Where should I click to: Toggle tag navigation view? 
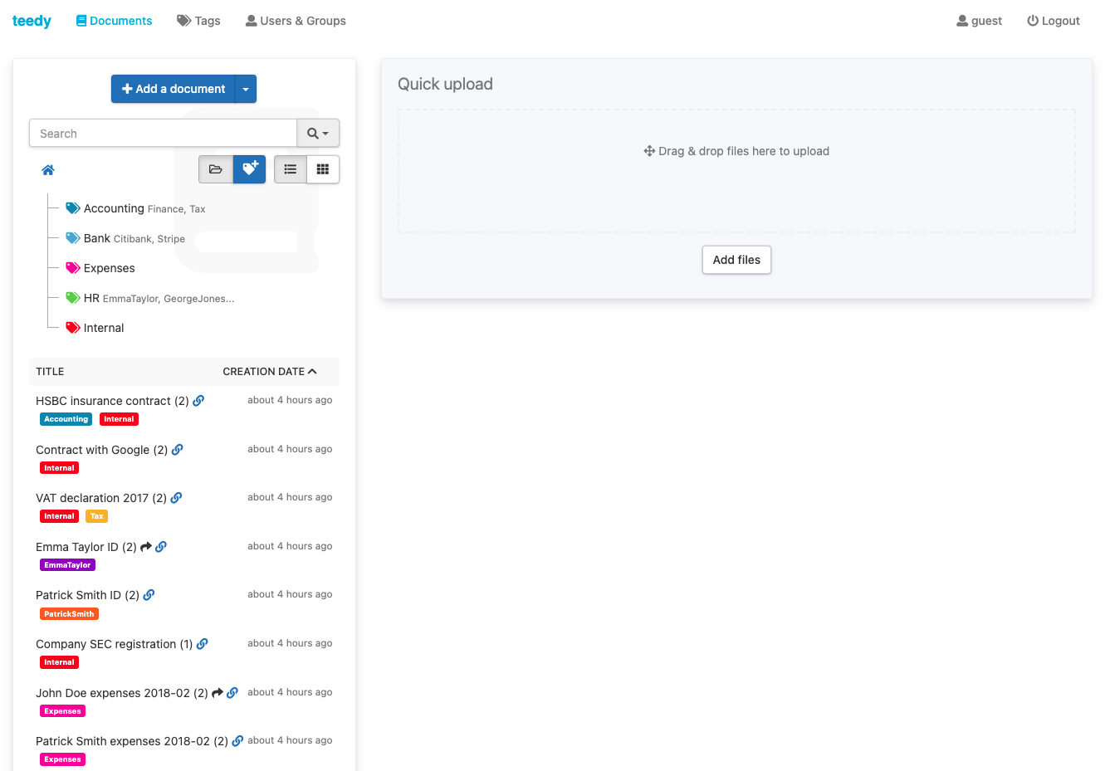pos(250,169)
